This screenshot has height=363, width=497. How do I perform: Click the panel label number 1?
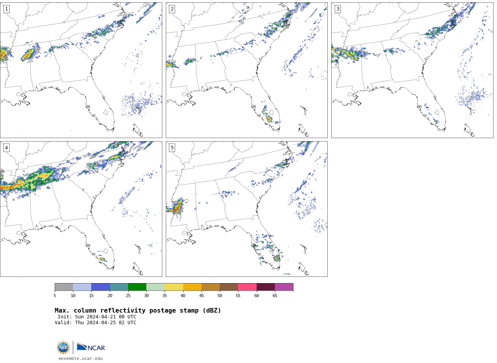tap(6, 9)
